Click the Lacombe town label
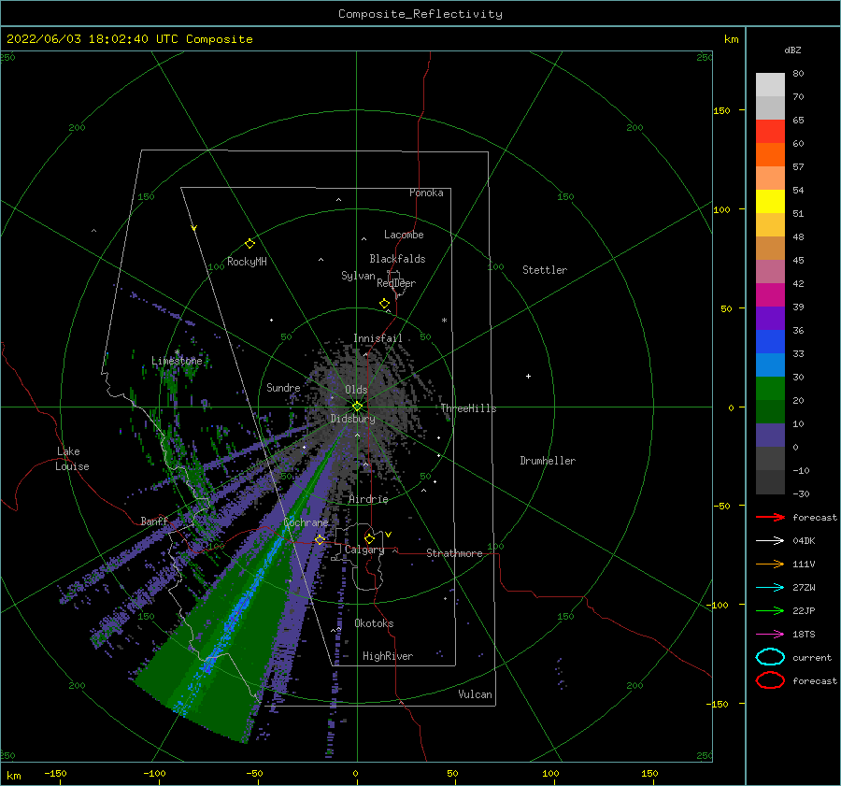Screen dimensions: 841x786 point(404,235)
